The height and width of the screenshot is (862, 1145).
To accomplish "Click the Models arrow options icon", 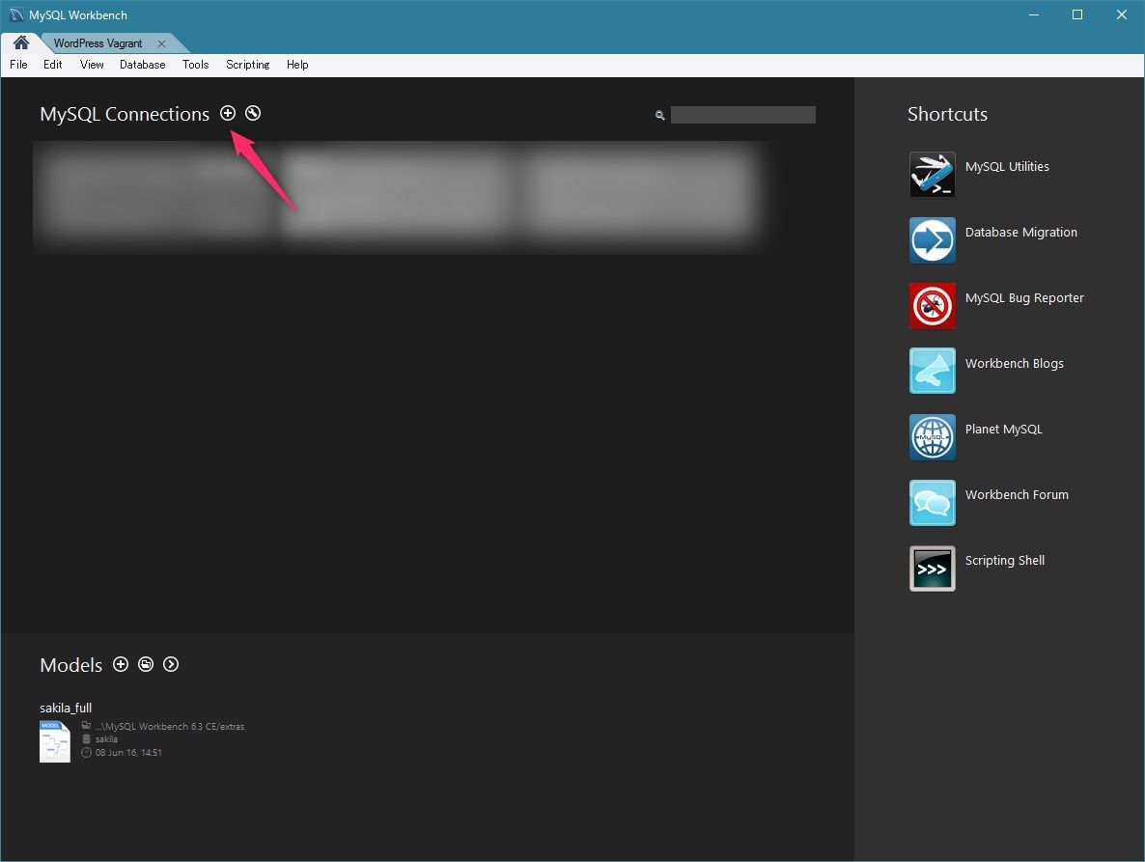I will click(x=171, y=664).
